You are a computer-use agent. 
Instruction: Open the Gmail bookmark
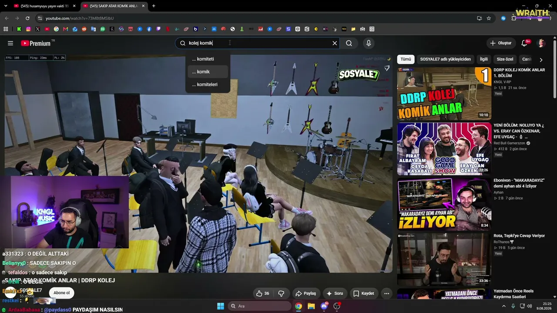pyautogui.click(x=66, y=29)
